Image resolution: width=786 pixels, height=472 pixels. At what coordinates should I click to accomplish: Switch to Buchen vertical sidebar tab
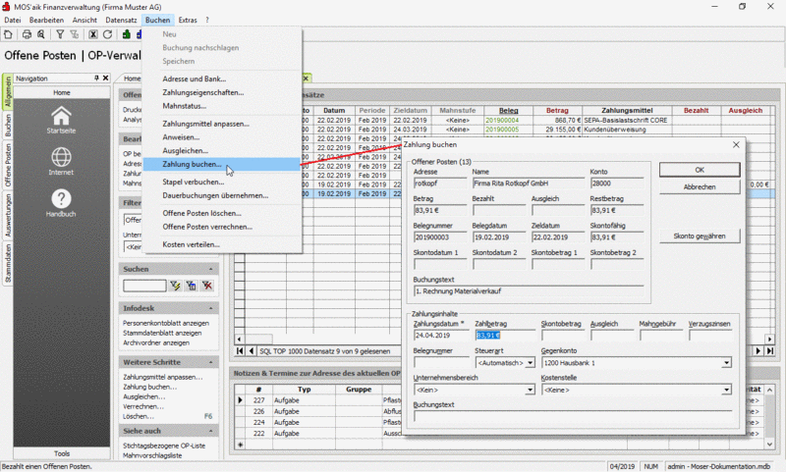coord(8,126)
